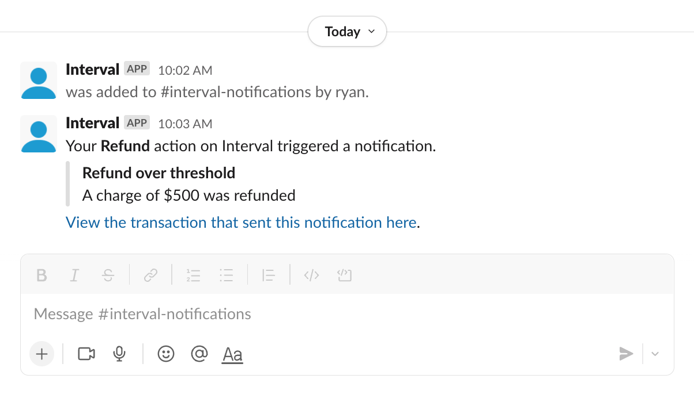The height and width of the screenshot is (398, 694).
Task: Format text as inline code
Action: coord(311,275)
